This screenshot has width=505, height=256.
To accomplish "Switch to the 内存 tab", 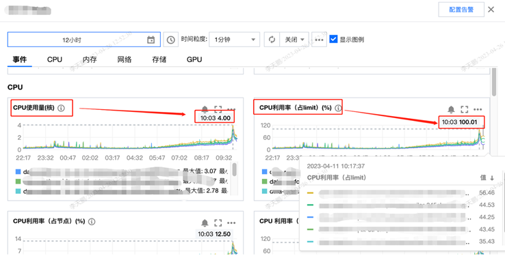I will (x=90, y=59).
